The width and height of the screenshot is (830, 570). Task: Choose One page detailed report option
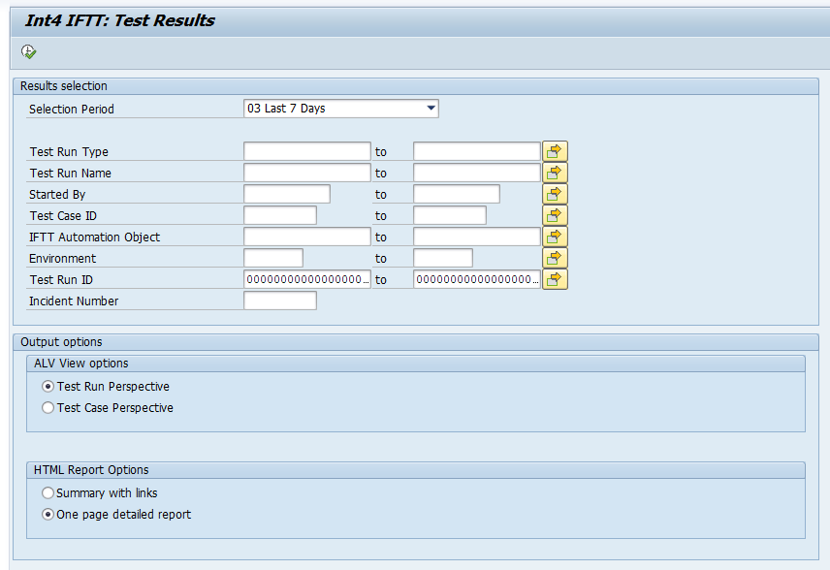coord(48,515)
